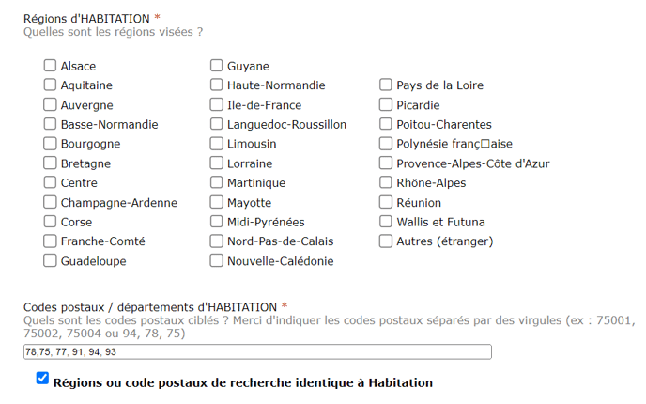
Task: Select Nord-Pas-de-Calais region
Action: tap(216, 241)
